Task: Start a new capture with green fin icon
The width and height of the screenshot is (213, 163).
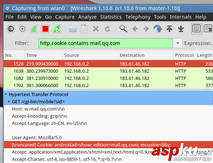Action: (x=34, y=29)
